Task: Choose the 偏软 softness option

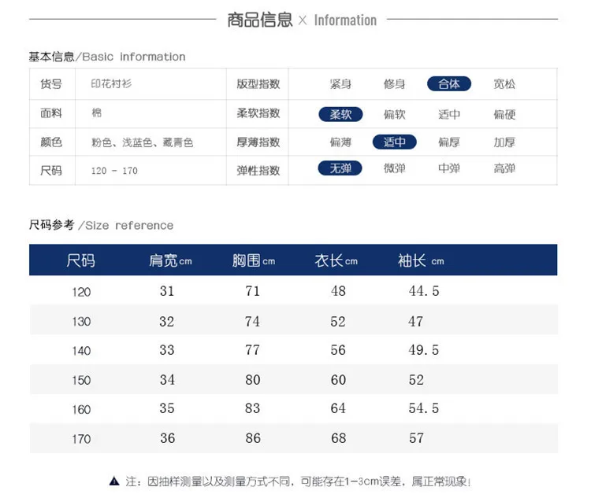Action: click(x=394, y=114)
